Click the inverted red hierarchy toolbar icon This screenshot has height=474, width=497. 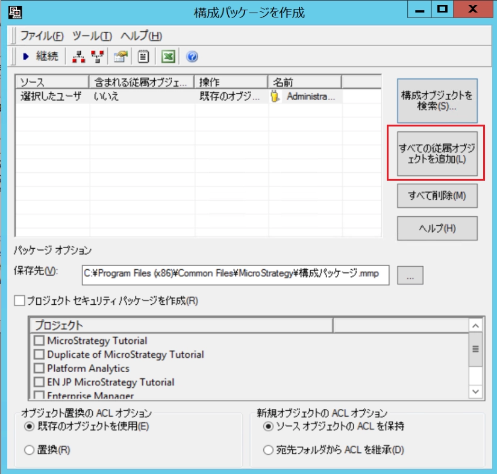98,57
